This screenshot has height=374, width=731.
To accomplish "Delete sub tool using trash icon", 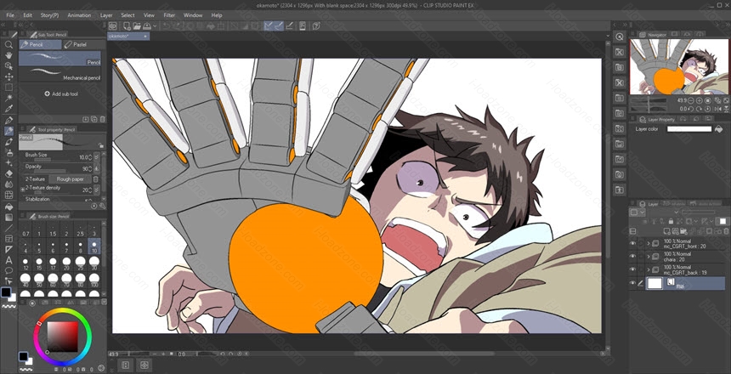I will pos(103,119).
